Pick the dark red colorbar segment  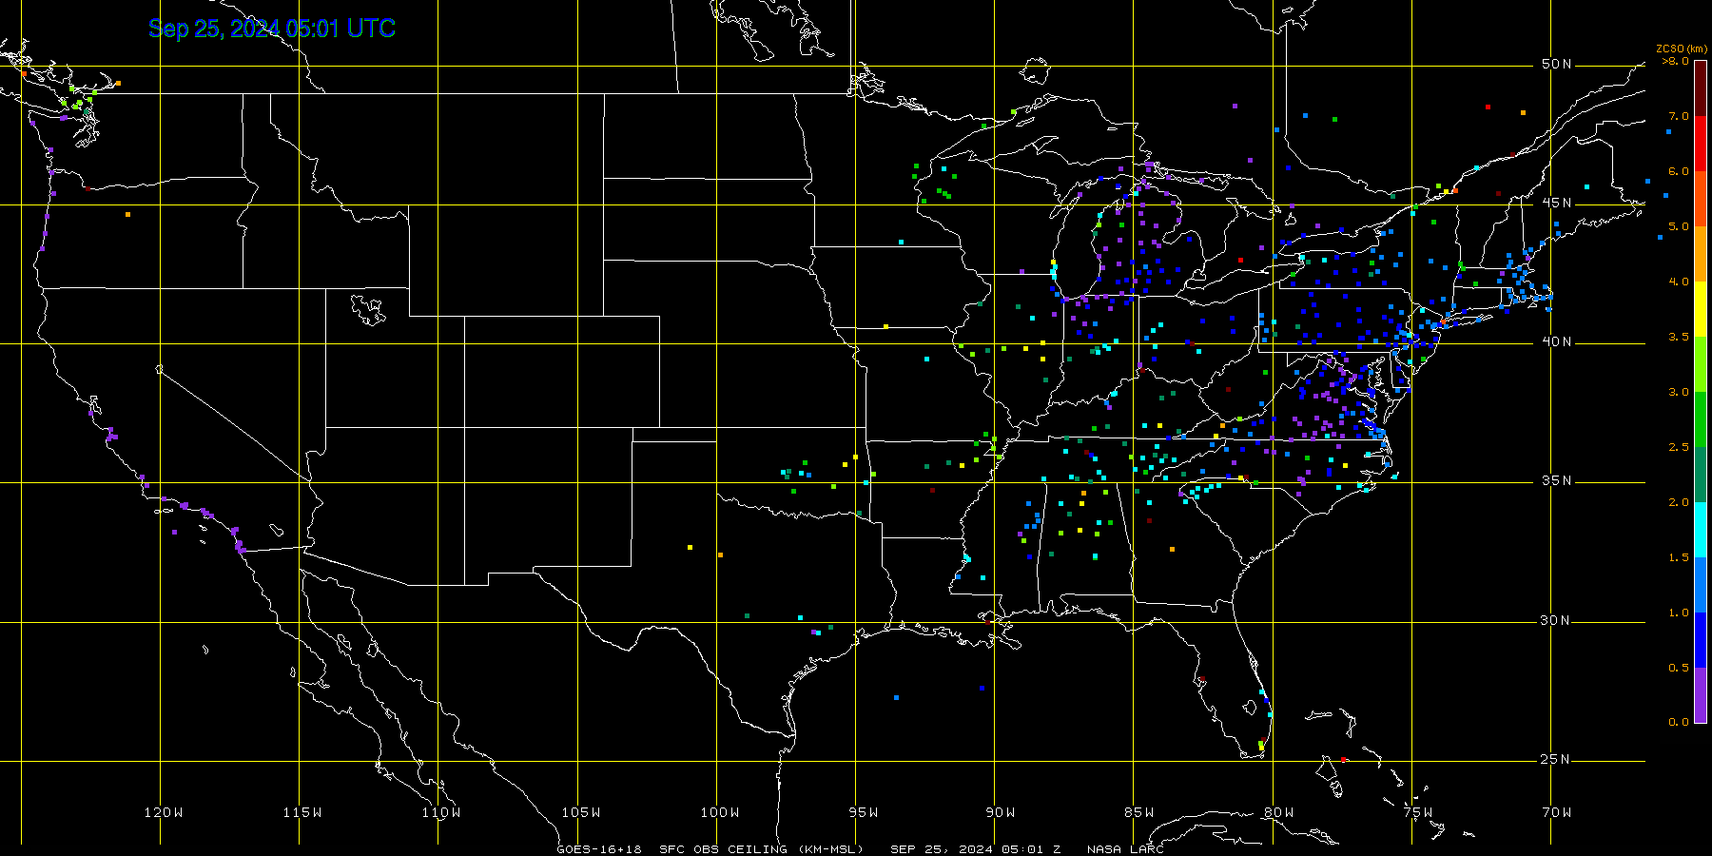coord(1701,88)
